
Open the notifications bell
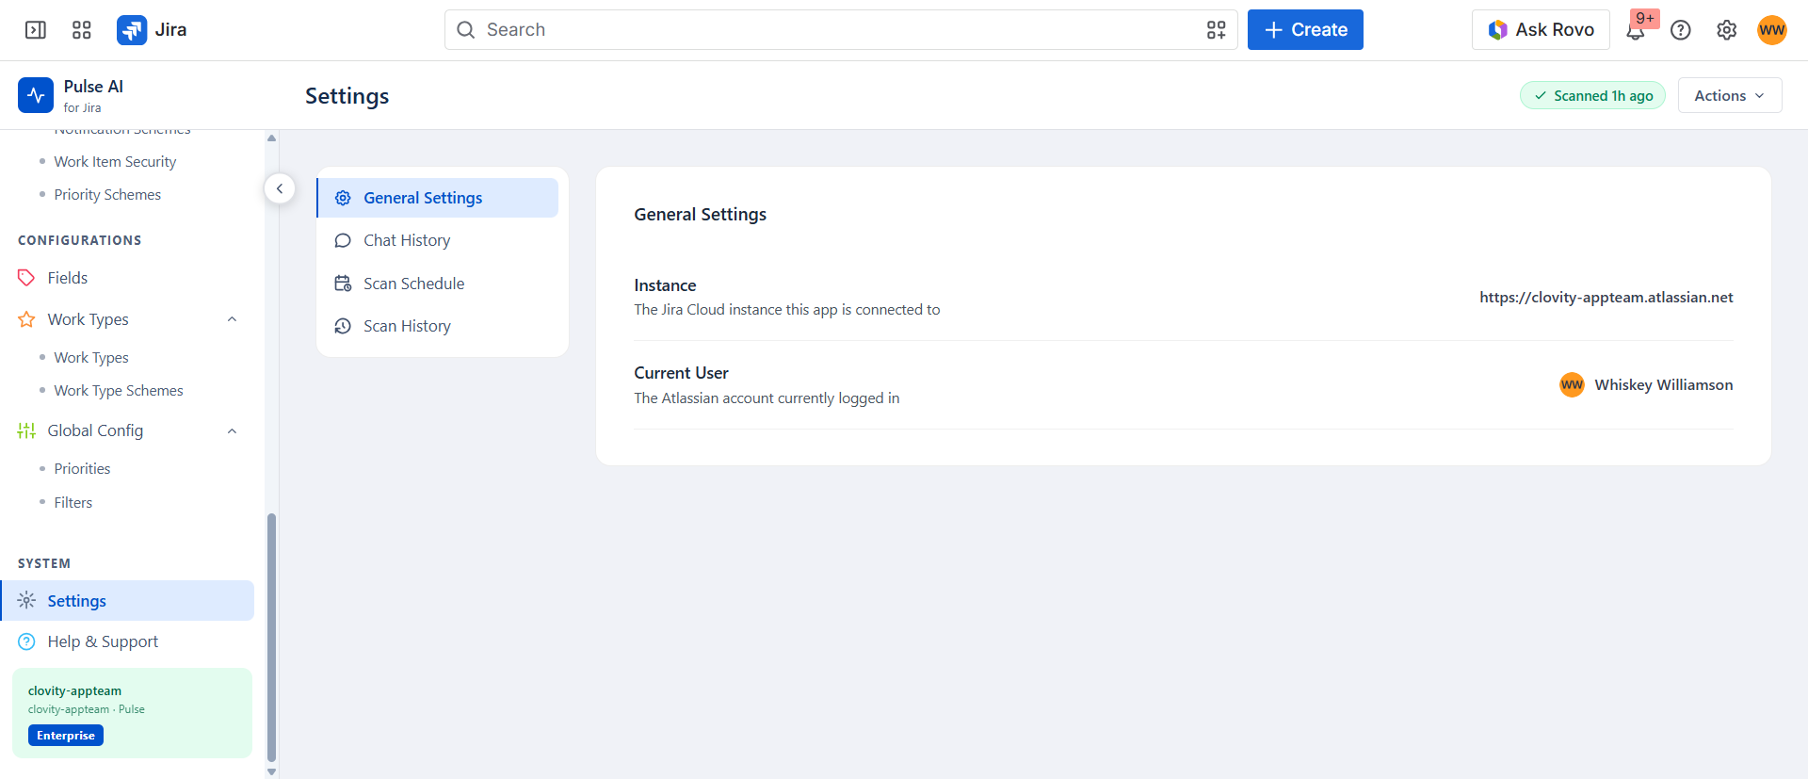click(1636, 31)
